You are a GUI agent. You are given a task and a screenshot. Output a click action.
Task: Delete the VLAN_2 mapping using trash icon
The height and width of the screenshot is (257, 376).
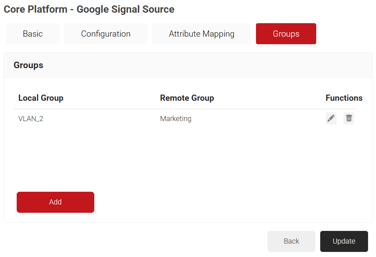click(x=349, y=119)
